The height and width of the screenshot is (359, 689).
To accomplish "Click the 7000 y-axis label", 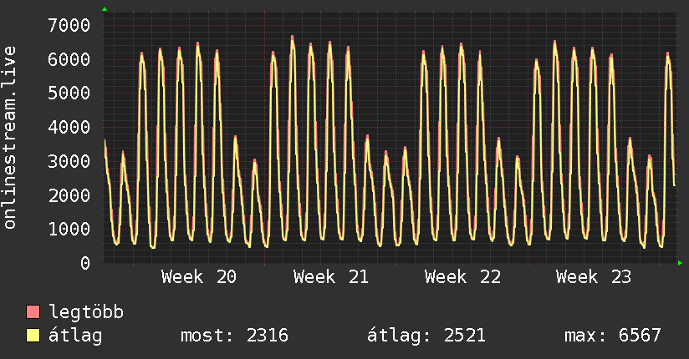I will pyautogui.click(x=69, y=25).
